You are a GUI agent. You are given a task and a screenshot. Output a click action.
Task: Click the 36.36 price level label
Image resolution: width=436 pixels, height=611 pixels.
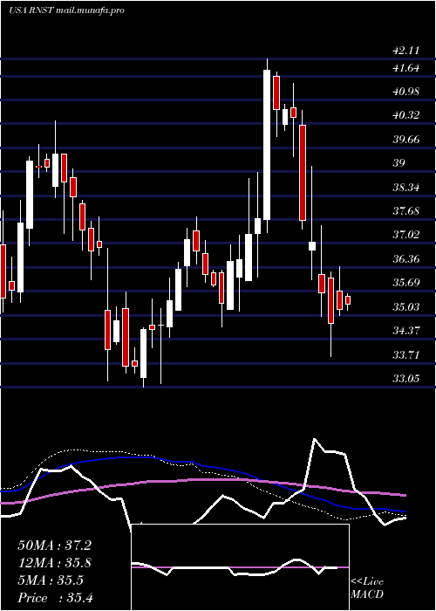click(x=406, y=258)
